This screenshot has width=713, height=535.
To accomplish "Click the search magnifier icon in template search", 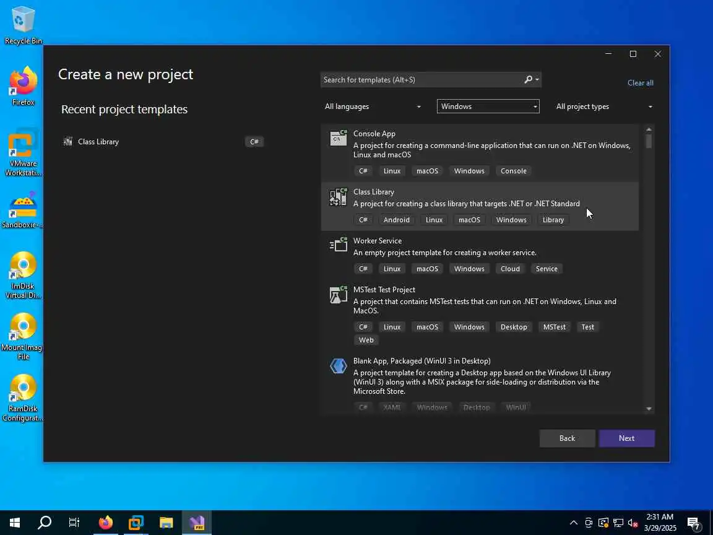I will (528, 80).
